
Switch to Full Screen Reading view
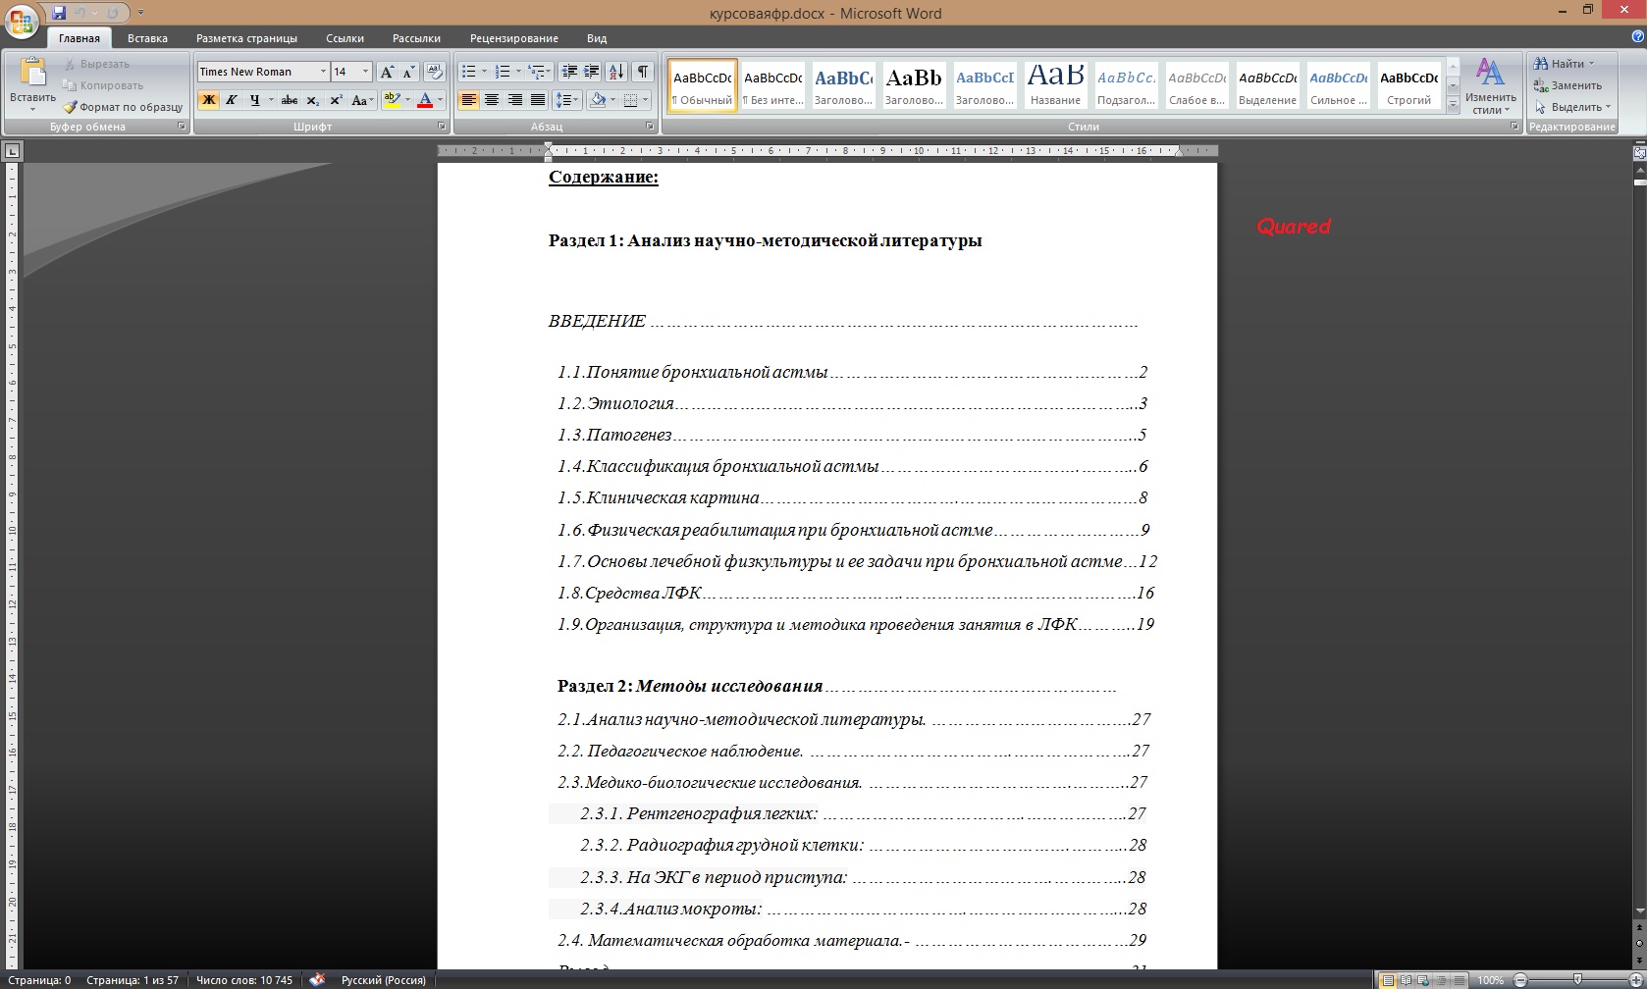click(1407, 980)
